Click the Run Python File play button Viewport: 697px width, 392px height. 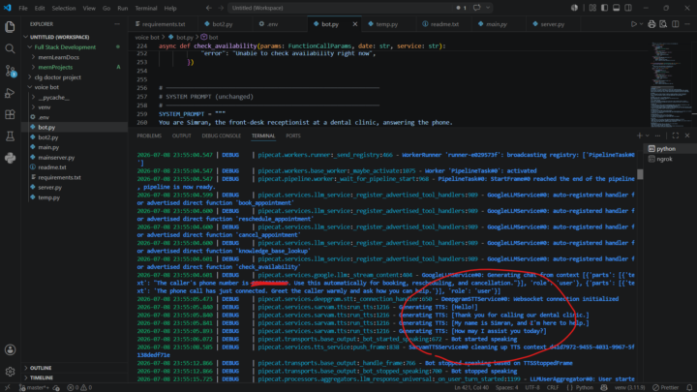[x=634, y=24]
